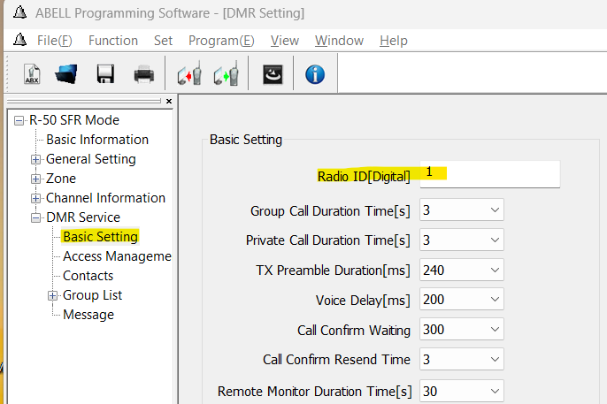This screenshot has width=607, height=404.
Task: Open the blue info icon
Action: point(315,74)
